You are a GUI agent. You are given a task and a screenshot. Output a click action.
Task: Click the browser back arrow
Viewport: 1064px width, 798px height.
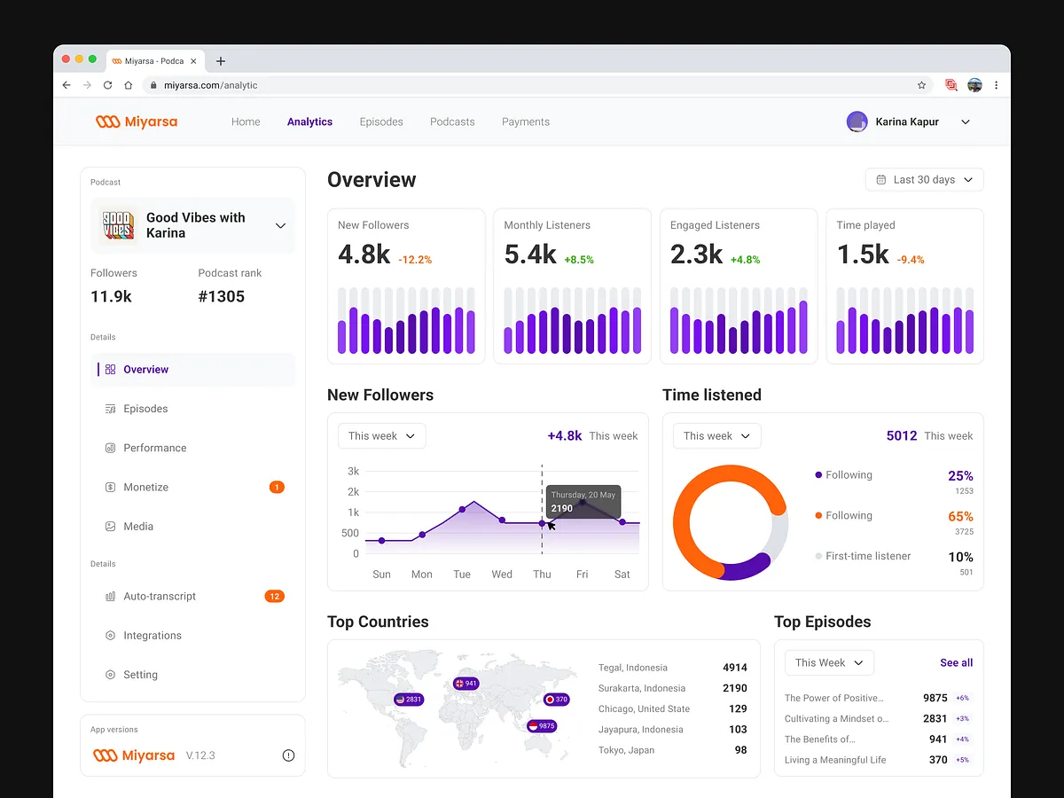(66, 85)
